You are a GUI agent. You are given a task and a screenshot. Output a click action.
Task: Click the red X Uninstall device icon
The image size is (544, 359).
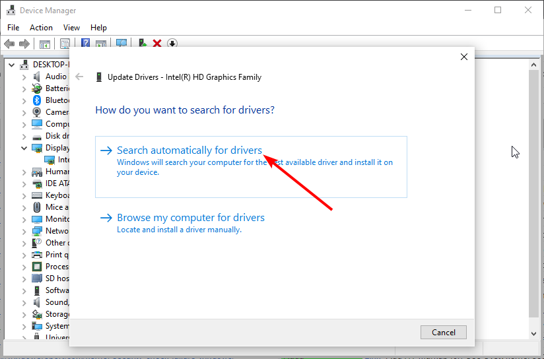click(157, 44)
